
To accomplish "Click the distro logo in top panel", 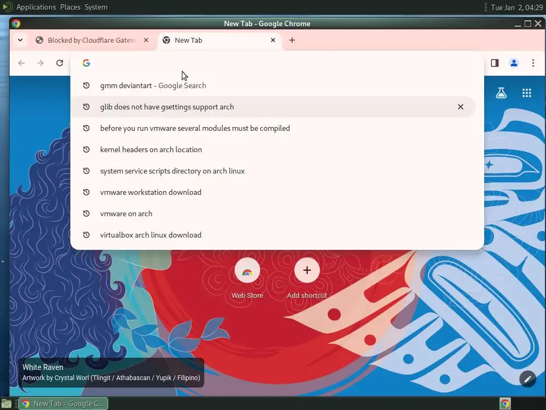I will [7, 7].
